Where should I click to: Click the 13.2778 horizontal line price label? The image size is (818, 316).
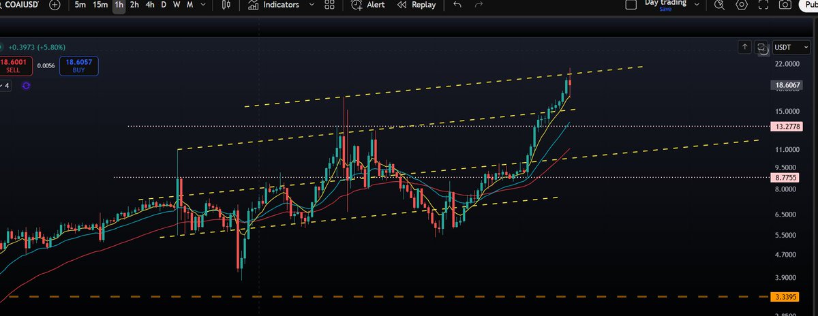(x=787, y=127)
